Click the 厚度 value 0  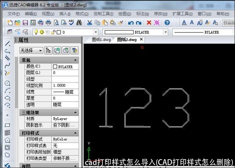click(x=65, y=98)
